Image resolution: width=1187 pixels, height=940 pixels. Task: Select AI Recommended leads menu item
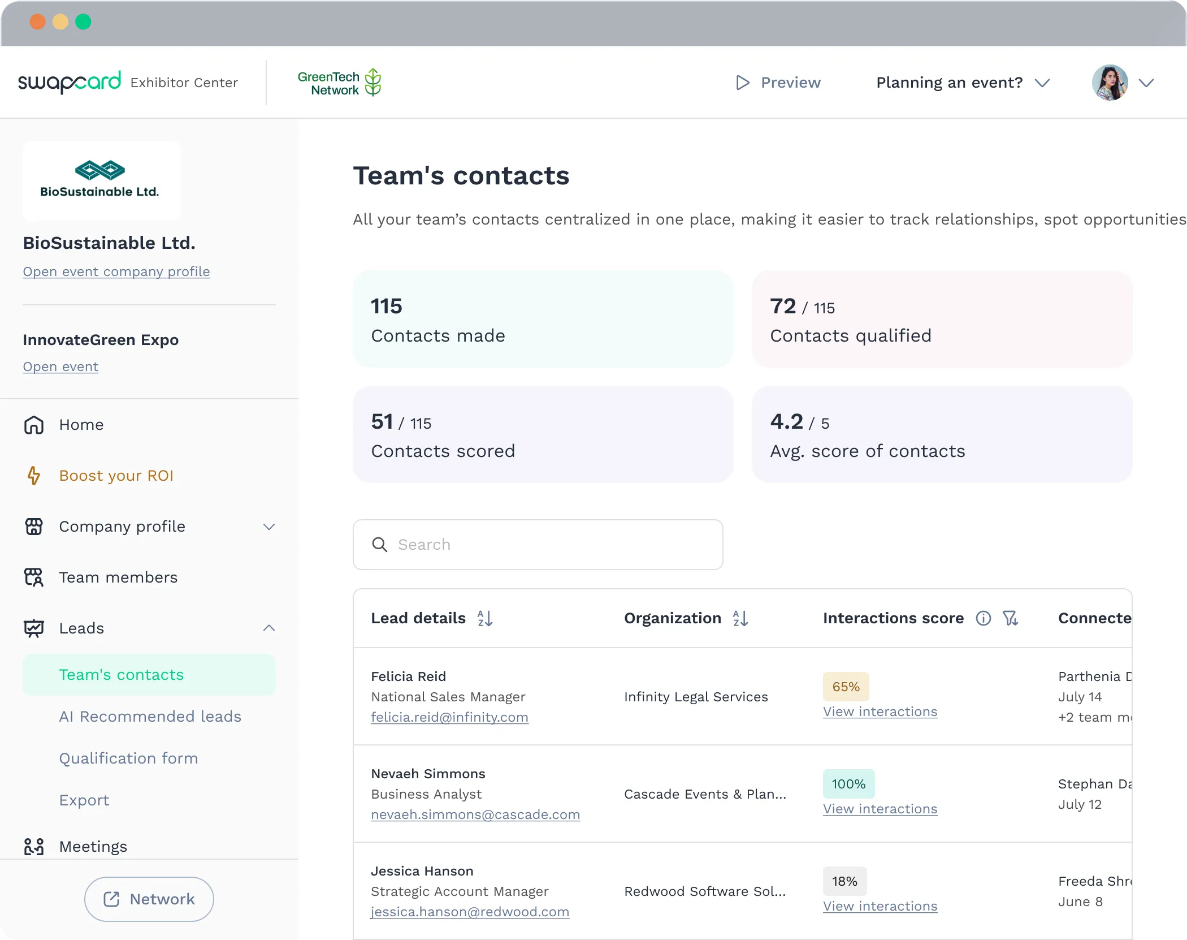150,717
